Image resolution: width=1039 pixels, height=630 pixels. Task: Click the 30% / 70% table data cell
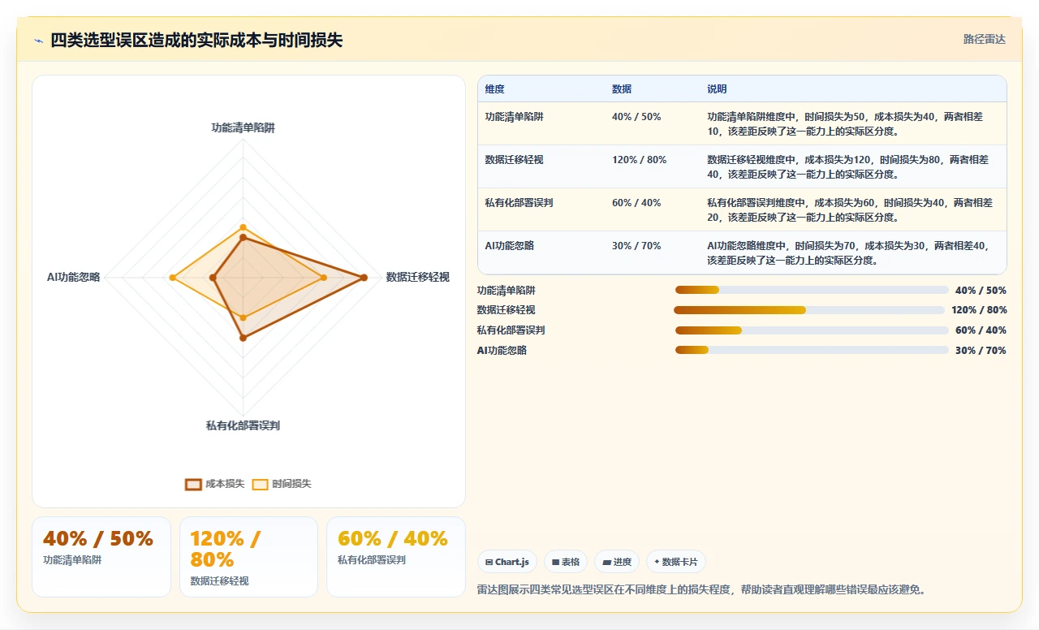(652, 252)
